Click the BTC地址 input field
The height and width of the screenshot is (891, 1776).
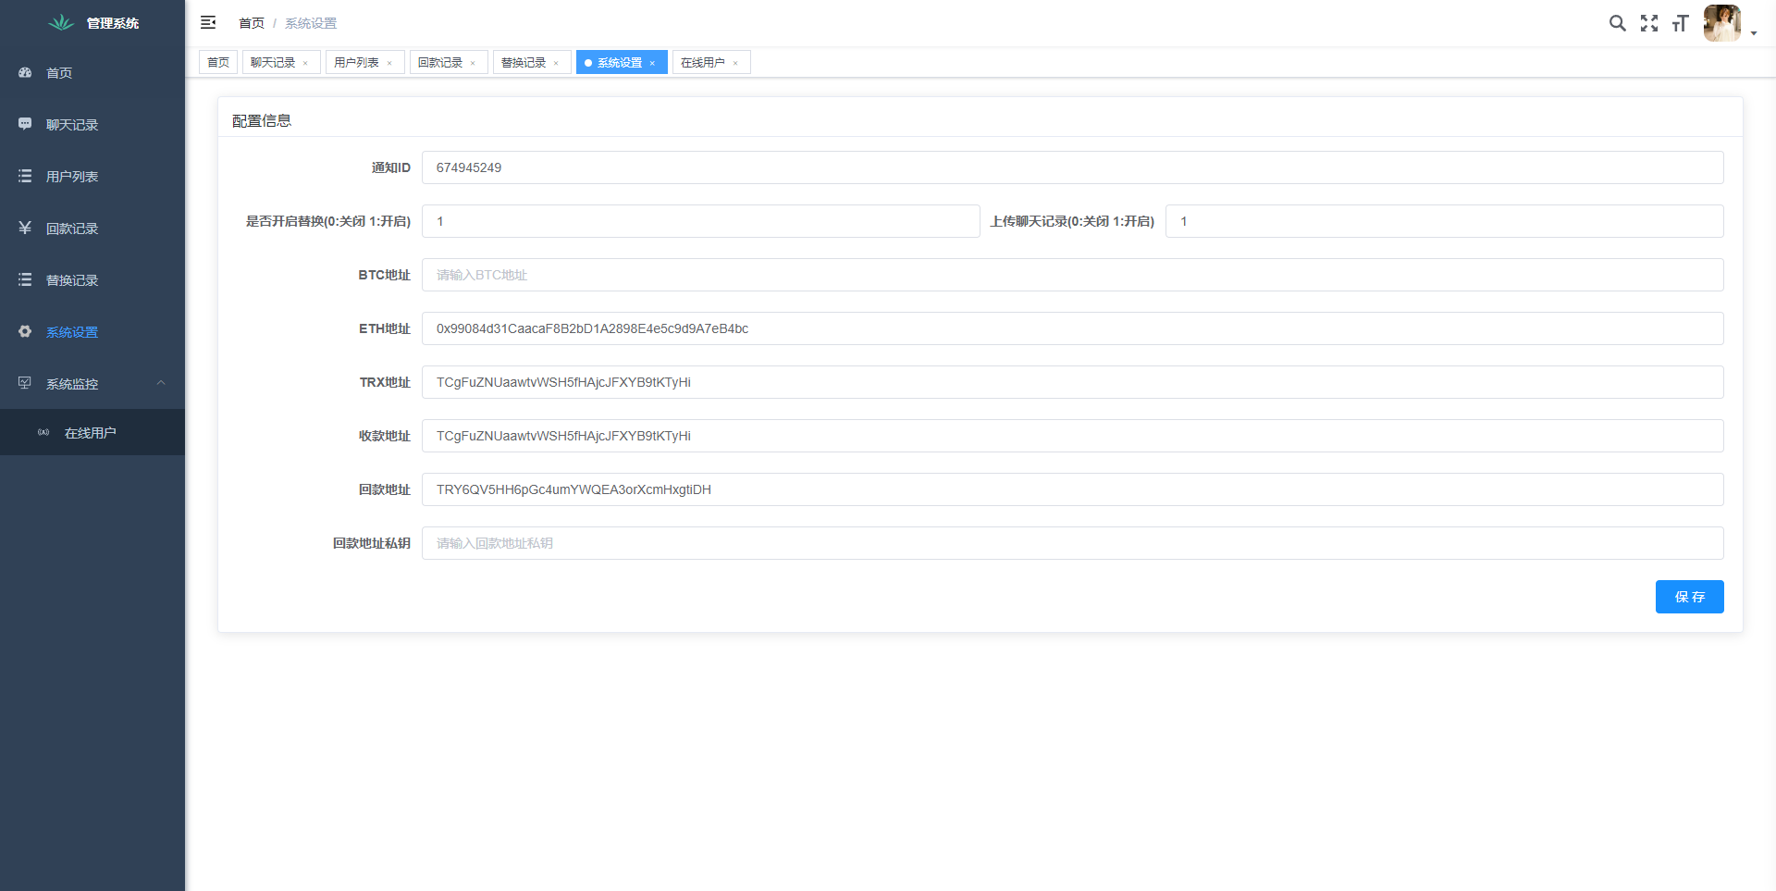pyautogui.click(x=1072, y=275)
